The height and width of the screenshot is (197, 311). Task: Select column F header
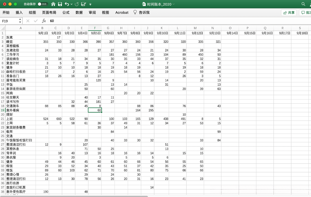click(95, 28)
